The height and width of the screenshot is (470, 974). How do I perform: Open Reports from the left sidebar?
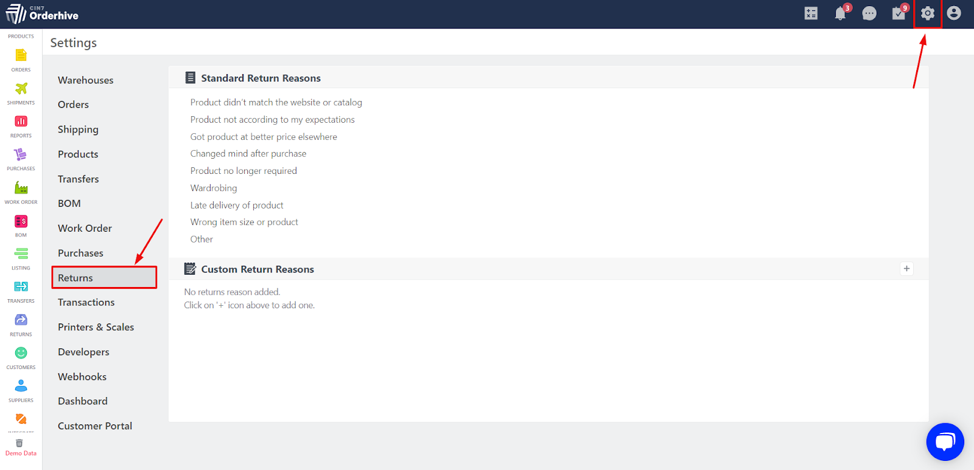point(21,122)
